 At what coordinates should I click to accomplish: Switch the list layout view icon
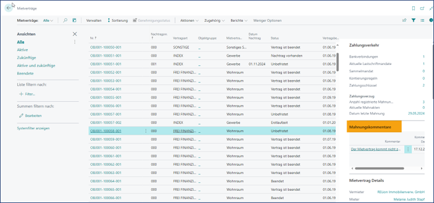421,20
